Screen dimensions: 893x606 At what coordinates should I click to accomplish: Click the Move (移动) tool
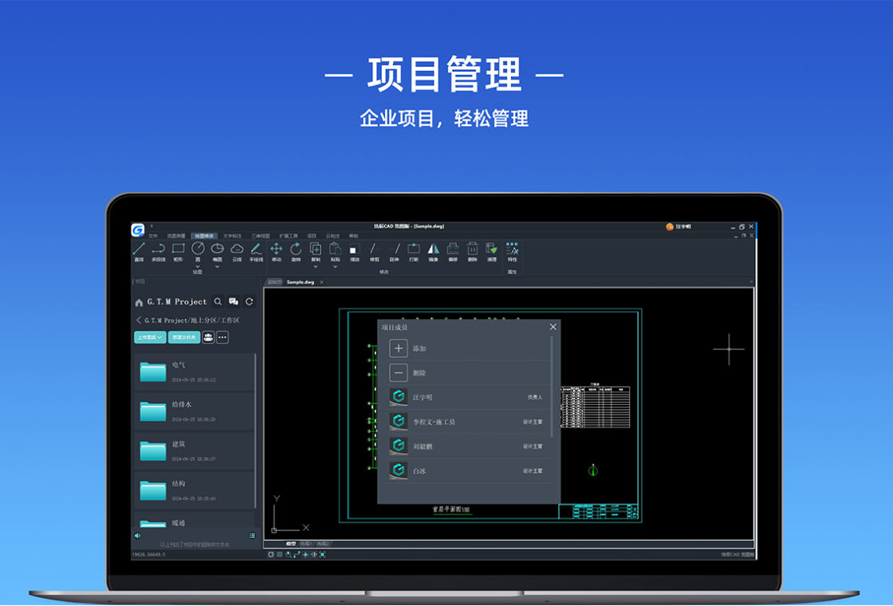click(276, 251)
